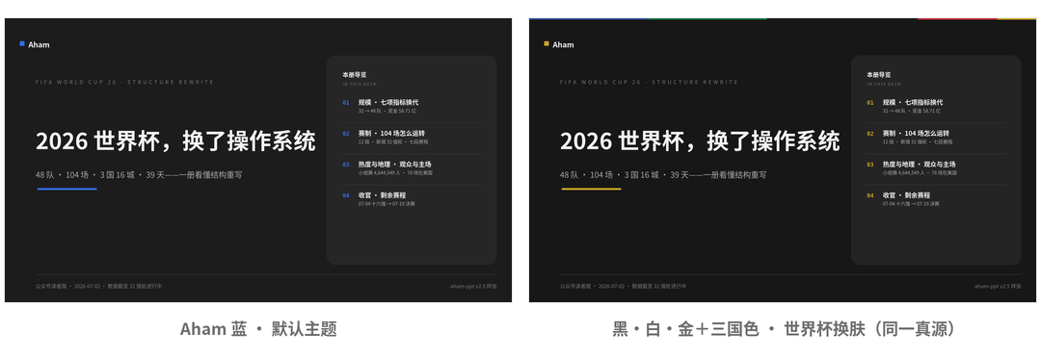1041x358 pixels.
Task: Click caption 'Aham 蓝 · 默认主题'
Action: (x=259, y=329)
